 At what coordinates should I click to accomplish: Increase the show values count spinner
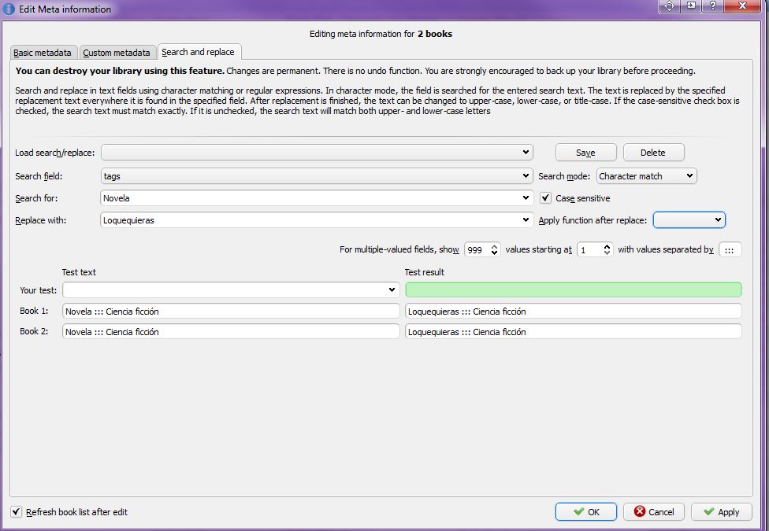point(494,246)
